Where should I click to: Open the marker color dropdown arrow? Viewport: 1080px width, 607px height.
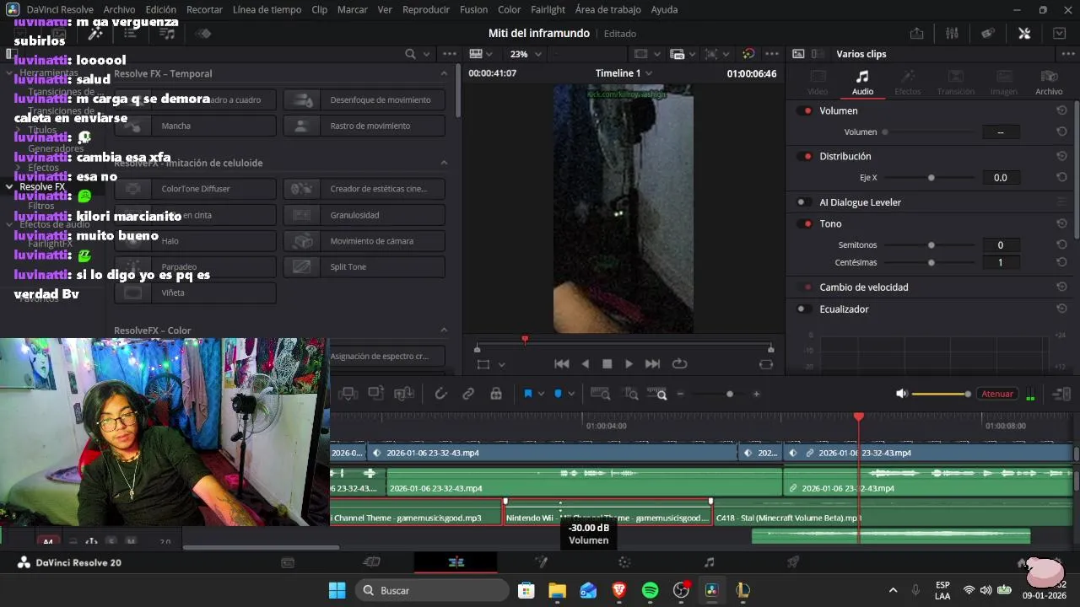click(571, 394)
